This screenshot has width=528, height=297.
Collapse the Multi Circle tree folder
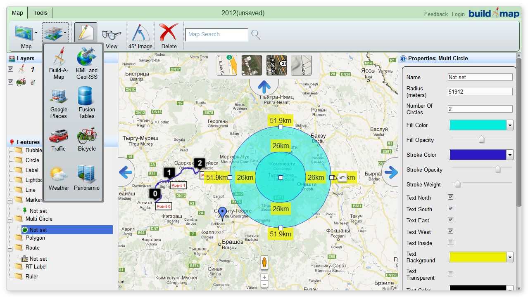10,219
